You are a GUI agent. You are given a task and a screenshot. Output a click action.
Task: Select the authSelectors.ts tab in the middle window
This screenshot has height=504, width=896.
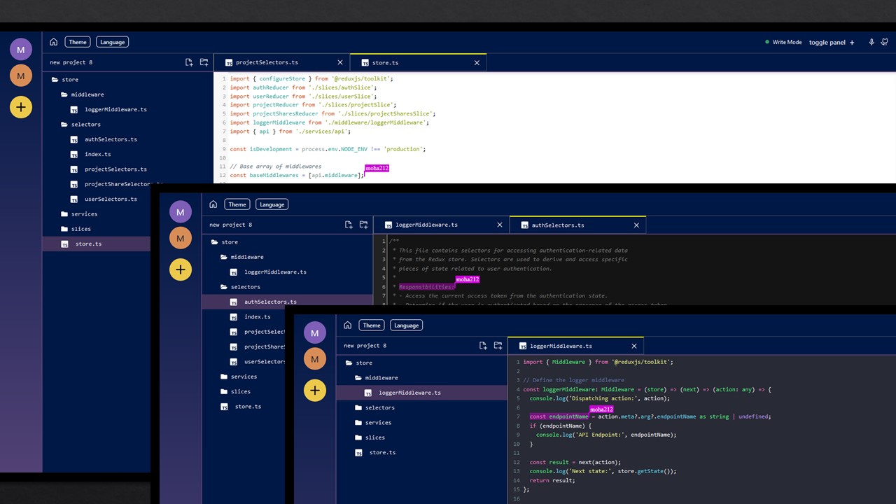click(577, 225)
